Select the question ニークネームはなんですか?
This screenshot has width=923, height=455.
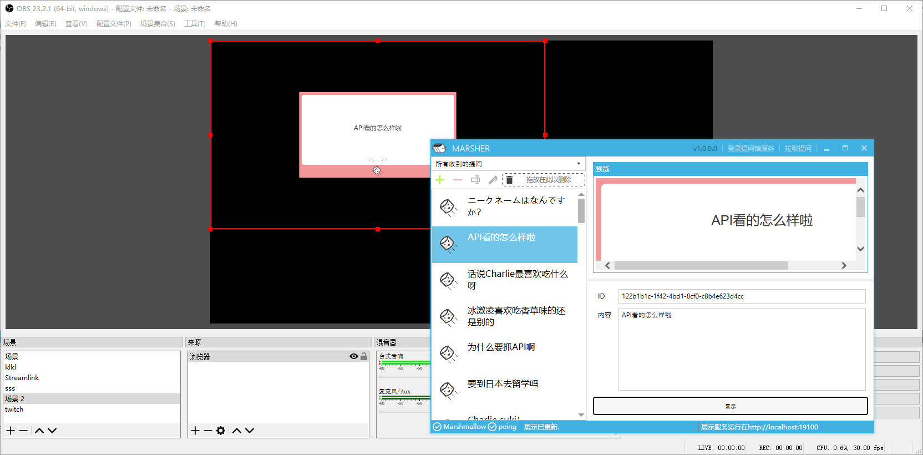tap(505, 207)
